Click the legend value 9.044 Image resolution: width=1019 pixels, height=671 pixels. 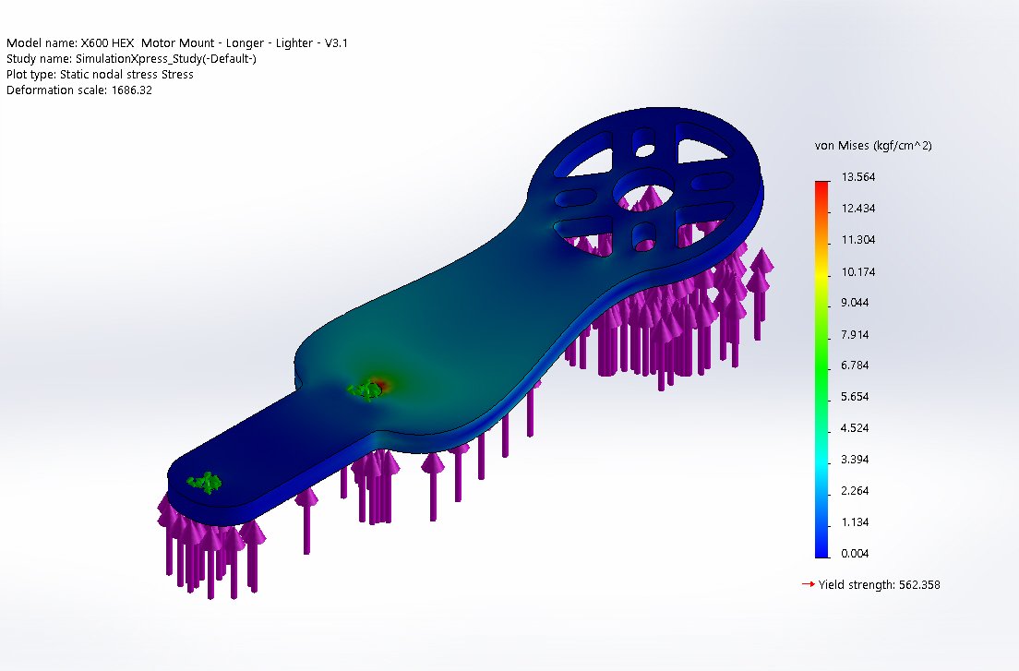click(855, 302)
